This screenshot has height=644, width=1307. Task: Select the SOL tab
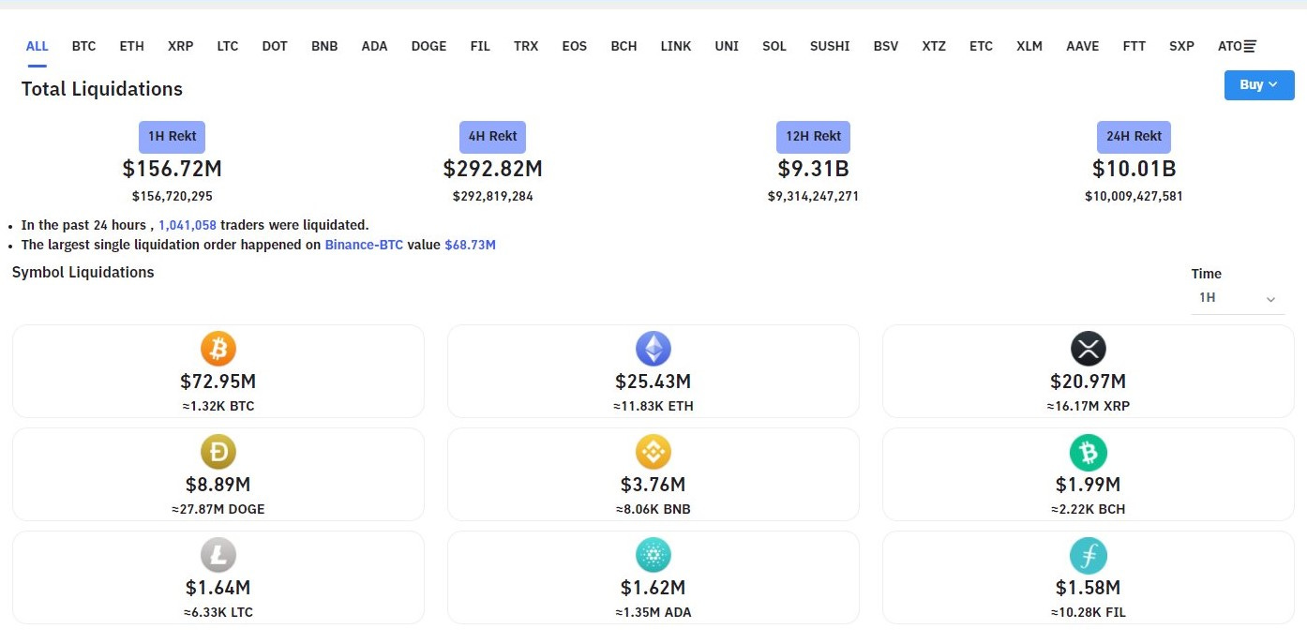pyautogui.click(x=774, y=46)
